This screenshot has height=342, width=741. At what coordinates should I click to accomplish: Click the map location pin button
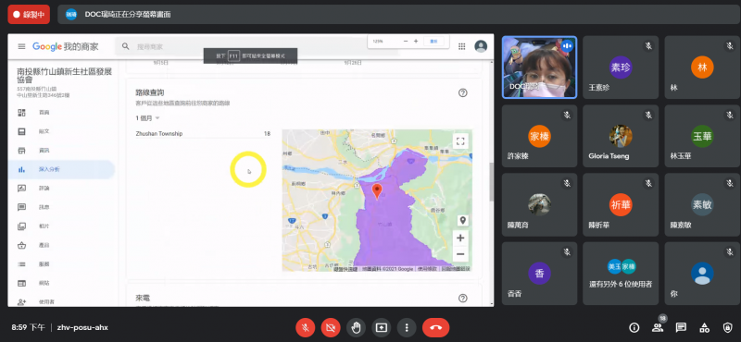[461, 220]
